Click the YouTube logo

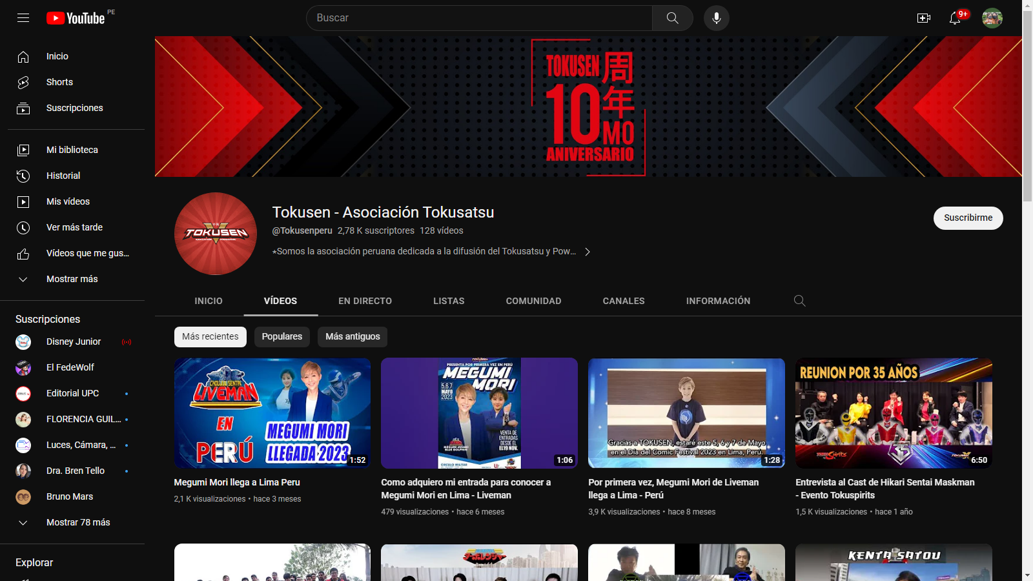[x=76, y=18]
